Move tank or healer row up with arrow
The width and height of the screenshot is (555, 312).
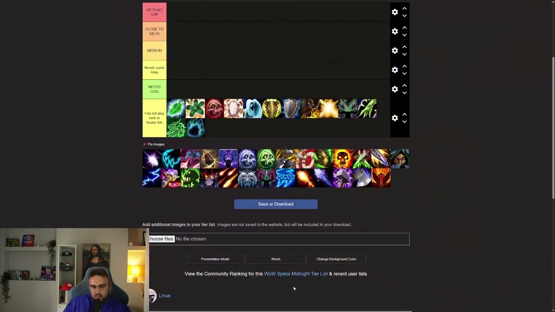[x=404, y=114]
